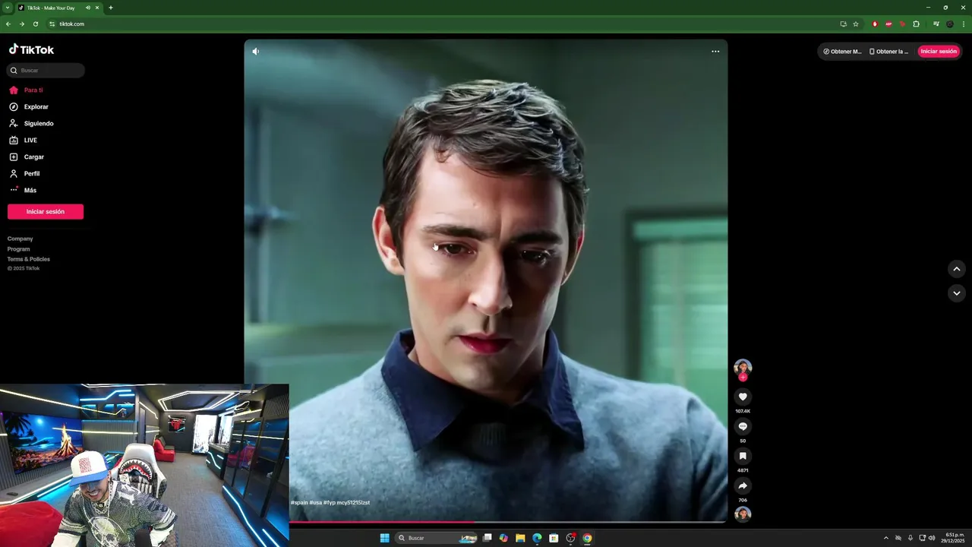
Task: Open the Terms & Policies footer link
Action: coord(29,259)
